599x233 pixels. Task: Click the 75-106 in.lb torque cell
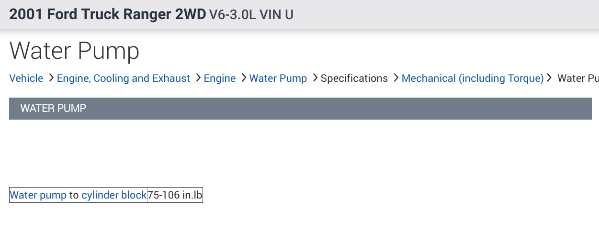175,195
